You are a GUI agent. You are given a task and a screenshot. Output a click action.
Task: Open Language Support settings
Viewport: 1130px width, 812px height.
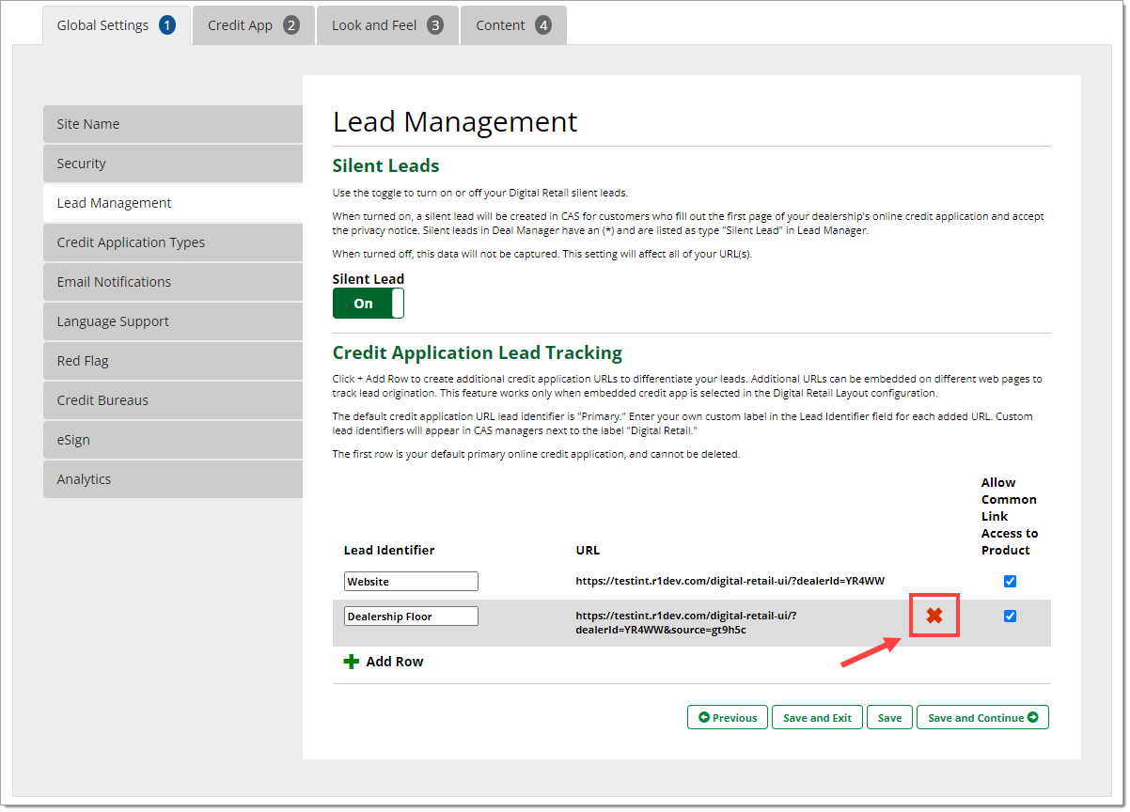tap(173, 321)
